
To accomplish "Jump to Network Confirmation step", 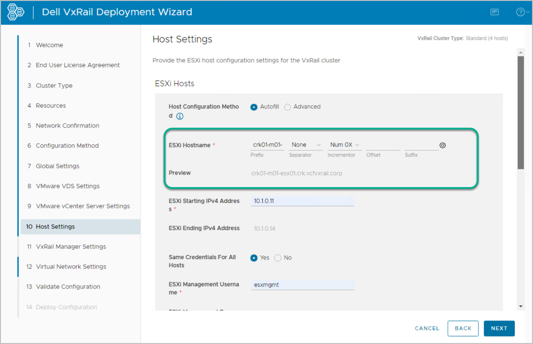I will pos(67,126).
